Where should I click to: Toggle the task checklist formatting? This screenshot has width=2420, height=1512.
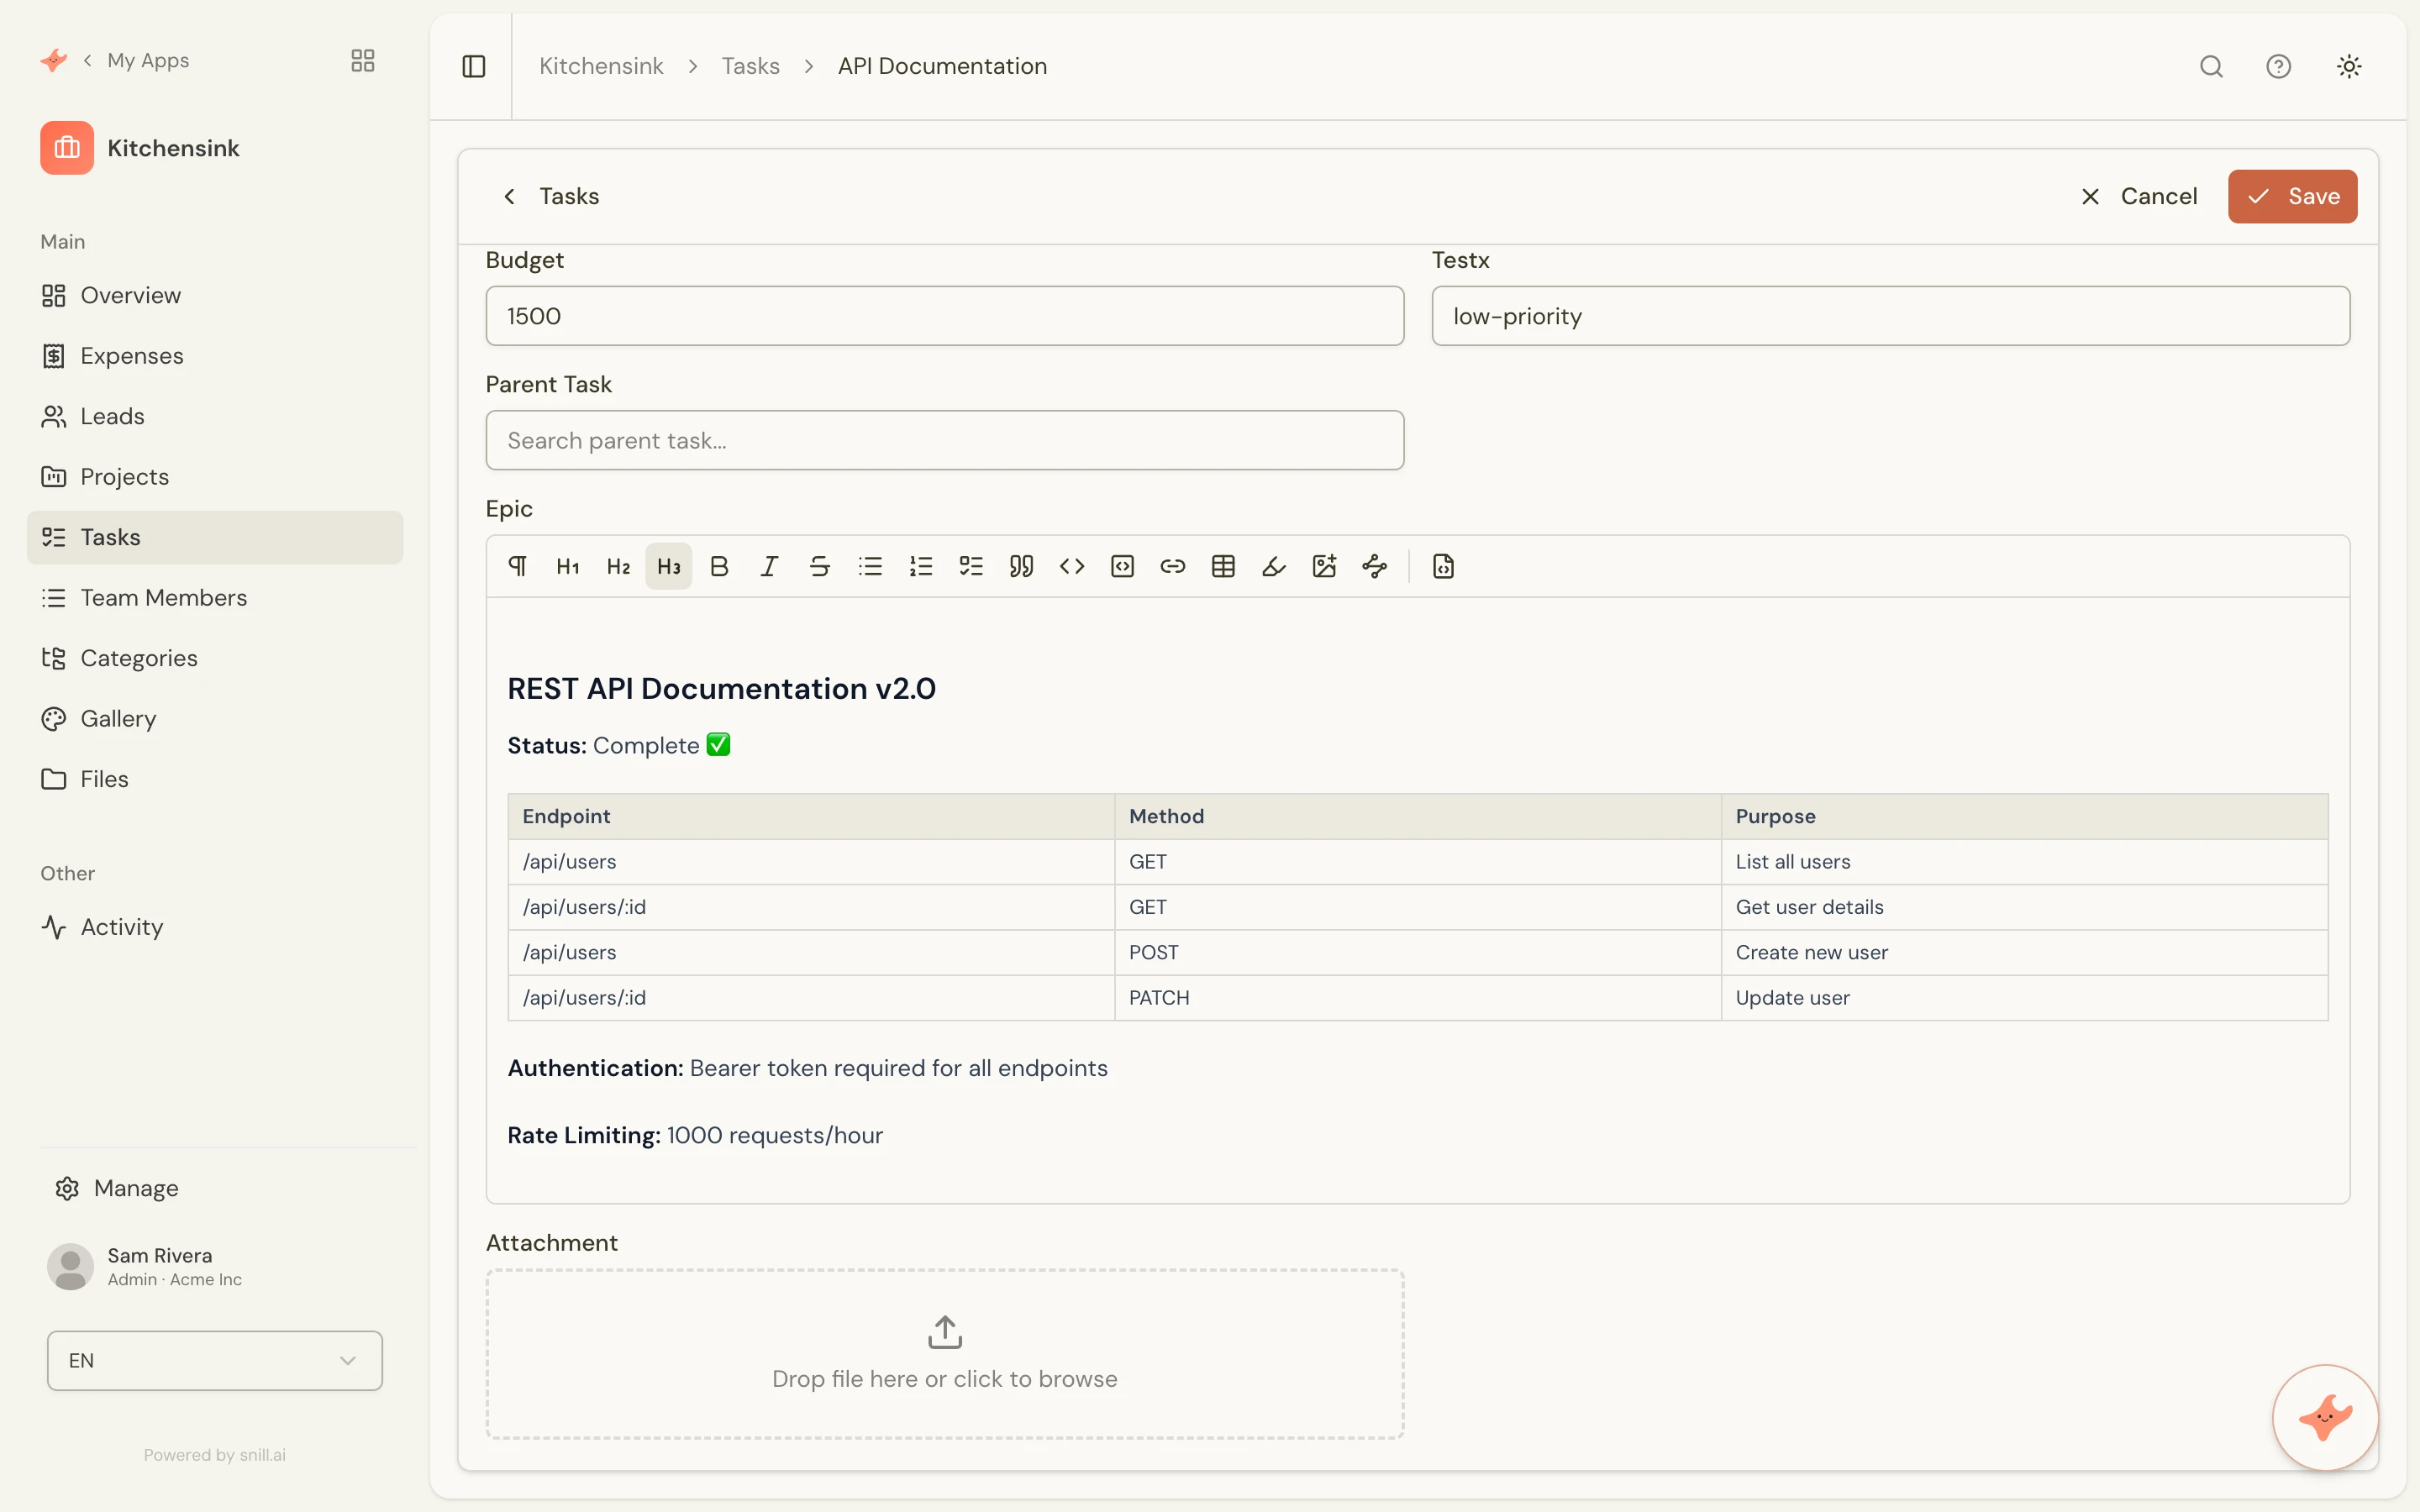[x=971, y=567]
